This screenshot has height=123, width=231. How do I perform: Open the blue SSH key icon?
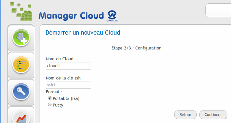(x=21, y=92)
